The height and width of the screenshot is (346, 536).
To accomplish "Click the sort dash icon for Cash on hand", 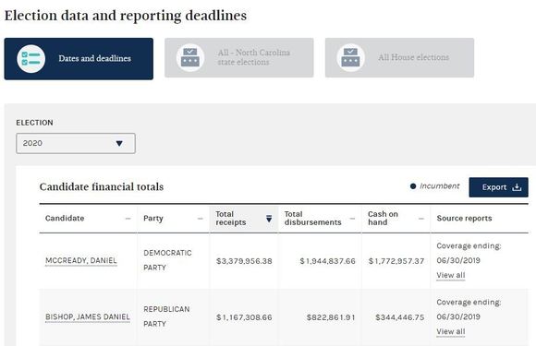I will pos(421,219).
